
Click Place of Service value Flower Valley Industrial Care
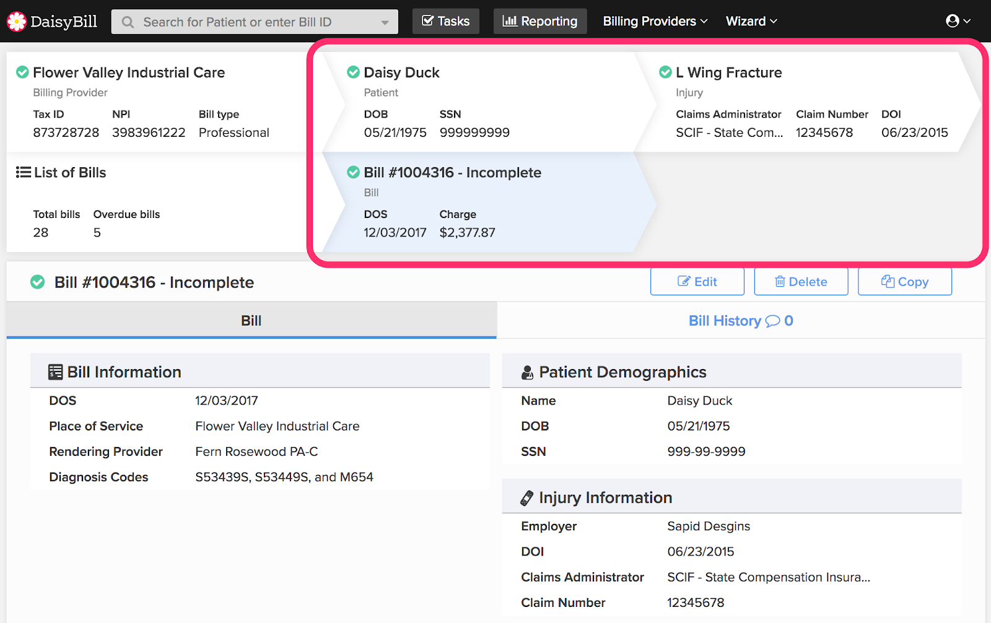pyautogui.click(x=277, y=426)
